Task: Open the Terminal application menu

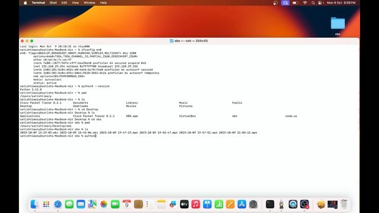Action: click(38, 2)
